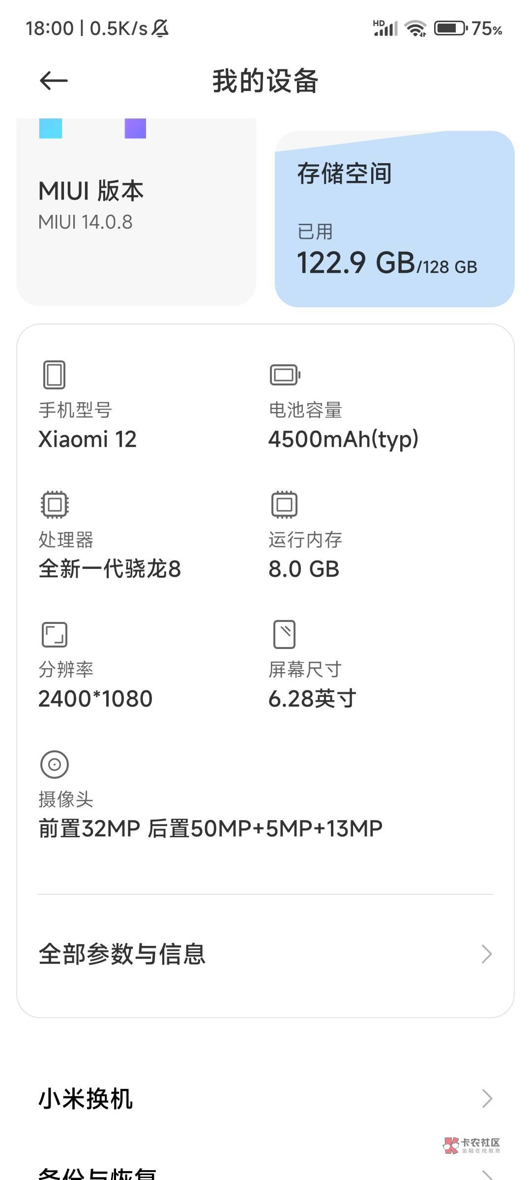Tap the resolution icon

54,634
